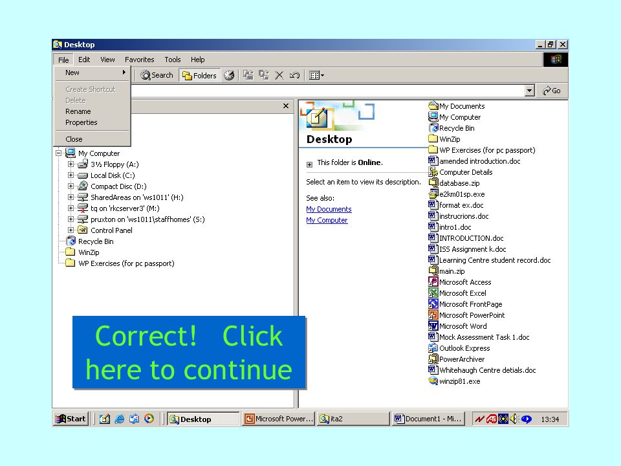Select 'Mock Assessment Task 1.doc' file
Viewport: 621px width, 466px height.
(x=479, y=337)
